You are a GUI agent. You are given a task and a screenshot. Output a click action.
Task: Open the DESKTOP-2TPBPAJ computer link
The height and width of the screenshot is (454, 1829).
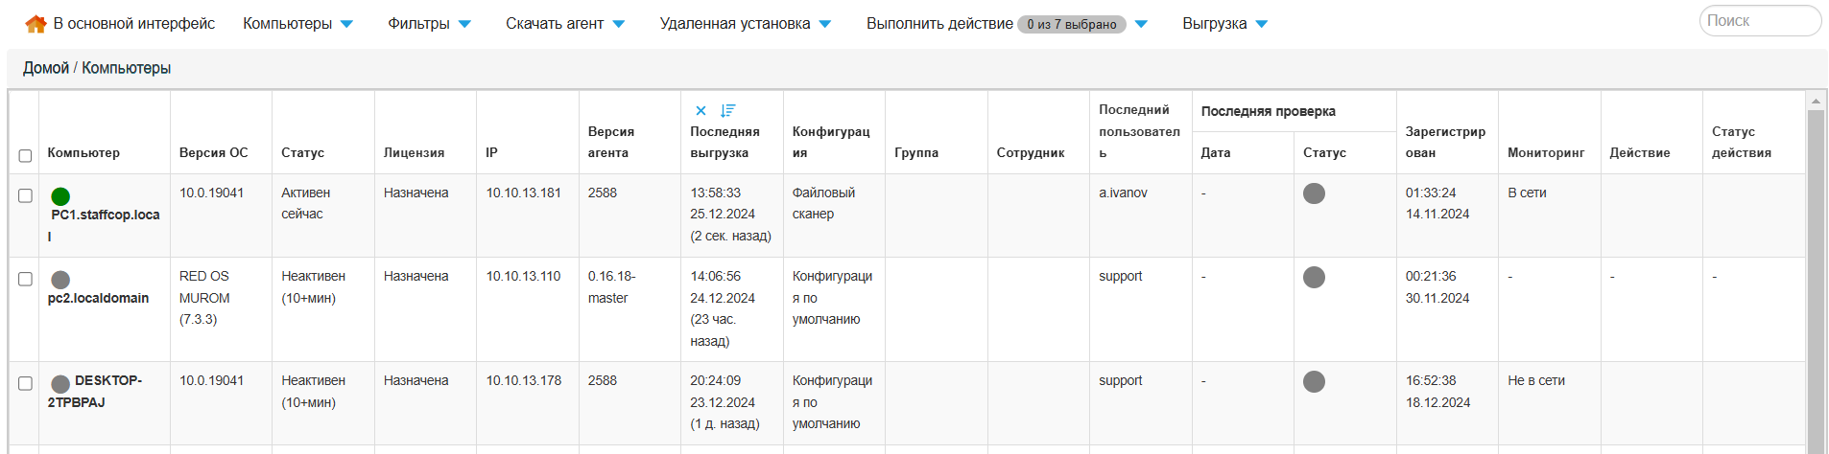click(x=94, y=392)
